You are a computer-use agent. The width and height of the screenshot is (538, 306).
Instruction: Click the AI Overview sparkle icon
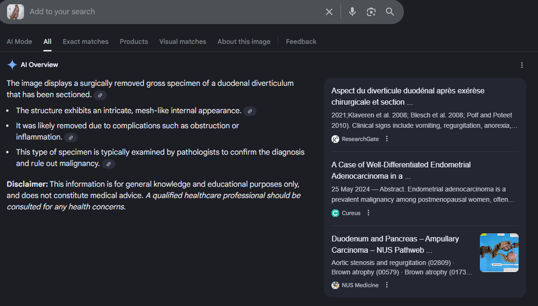click(12, 65)
